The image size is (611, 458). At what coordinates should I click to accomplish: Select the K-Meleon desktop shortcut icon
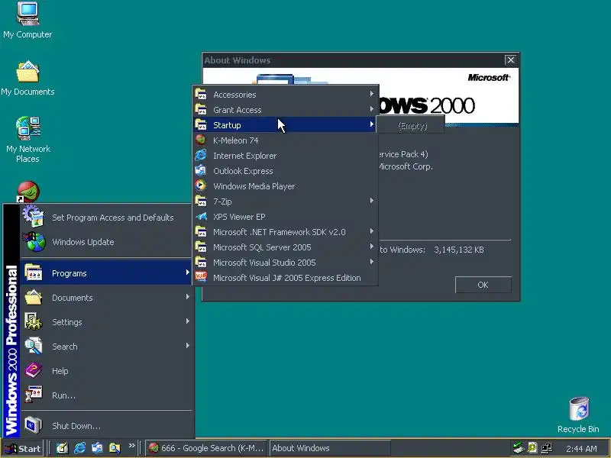[27, 192]
